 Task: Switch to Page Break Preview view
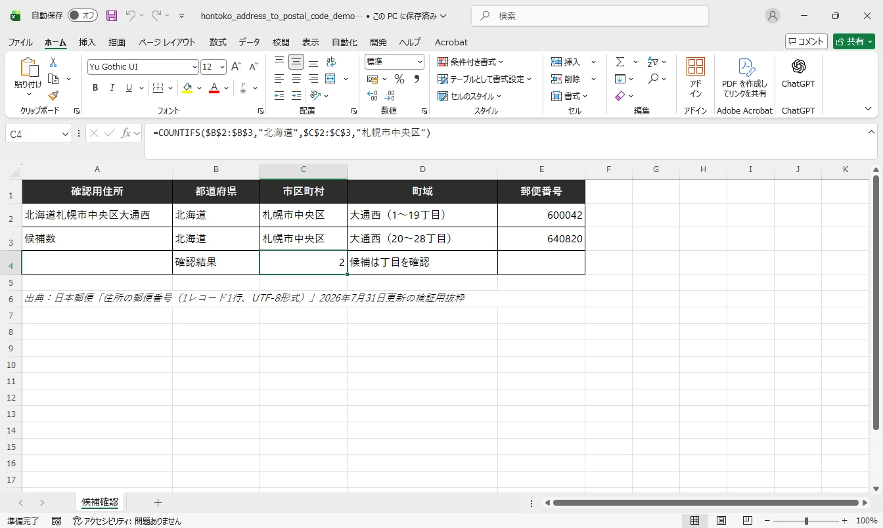[748, 521]
